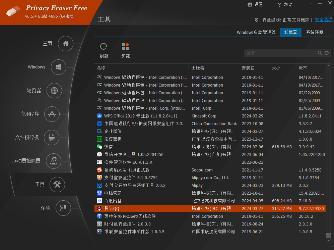This screenshot has width=334, height=250.
Task: Open the 安全选项 link
Action: [x=324, y=20]
